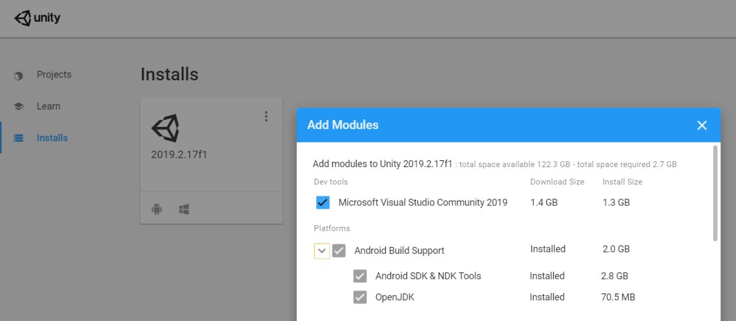The width and height of the screenshot is (736, 321).
Task: Click the Learn graduation cap icon
Action: pyautogui.click(x=18, y=107)
